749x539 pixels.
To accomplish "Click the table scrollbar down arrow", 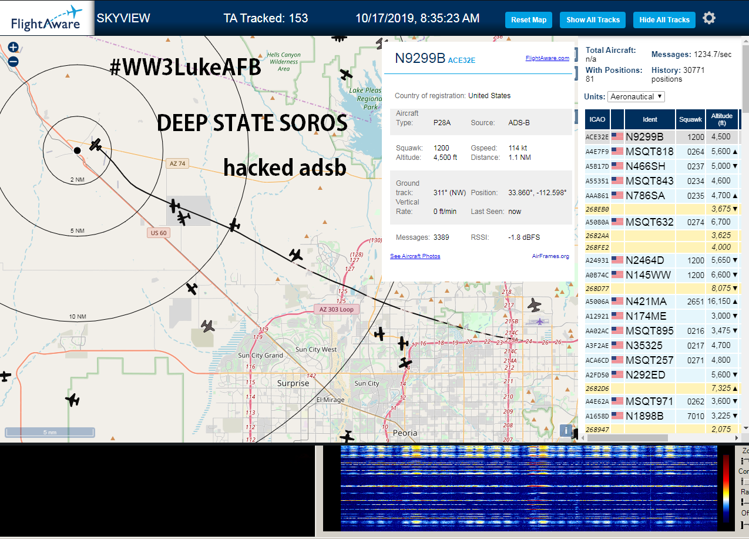I will [745, 428].
